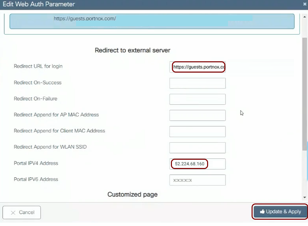Viewport: 308px width, 226px height.
Task: Click the Update & Apply button
Action: 280,212
